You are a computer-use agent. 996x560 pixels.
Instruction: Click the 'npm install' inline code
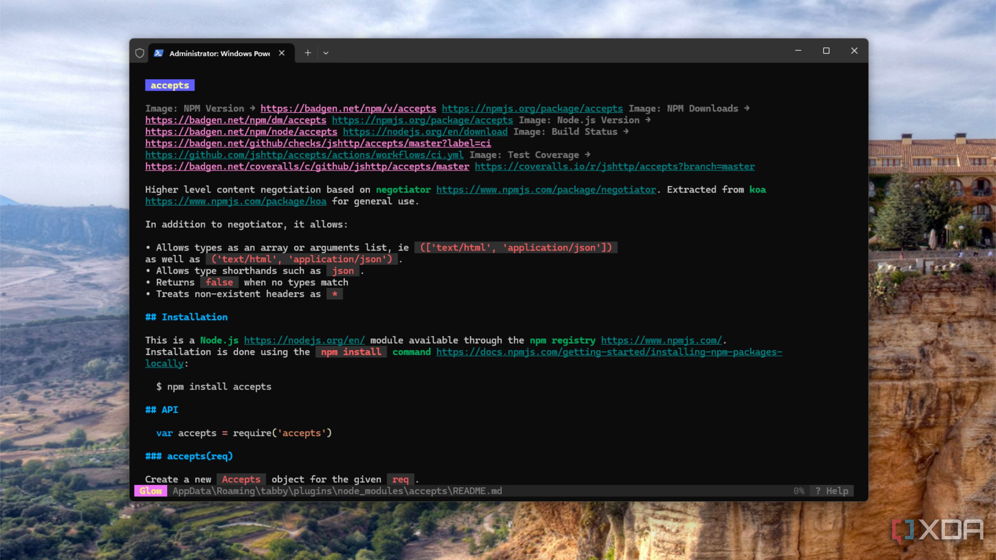coord(351,352)
